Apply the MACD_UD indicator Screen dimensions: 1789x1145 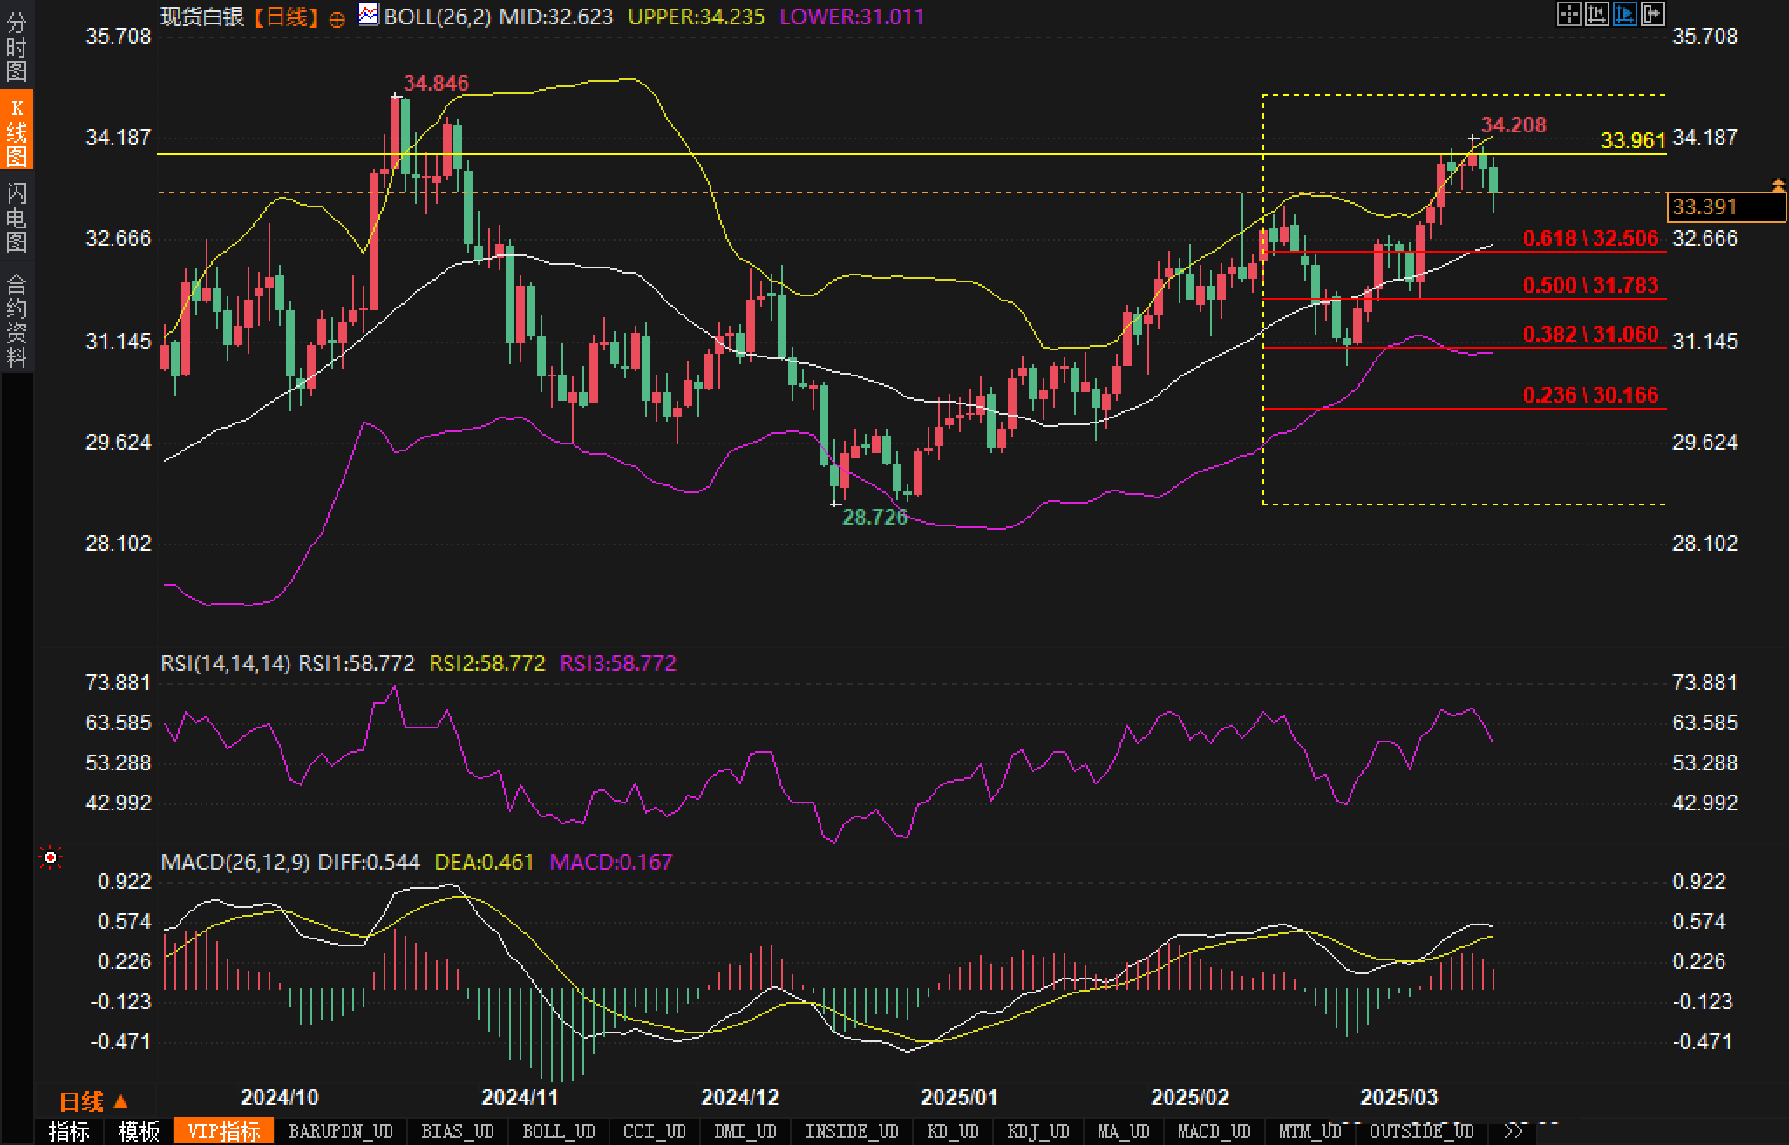pos(1214,1131)
